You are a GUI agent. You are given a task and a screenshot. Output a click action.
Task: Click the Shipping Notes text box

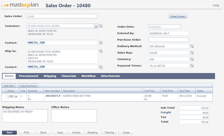pyautogui.click(x=25, y=116)
